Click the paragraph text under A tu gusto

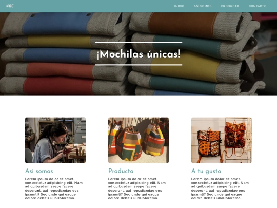pos(220,188)
